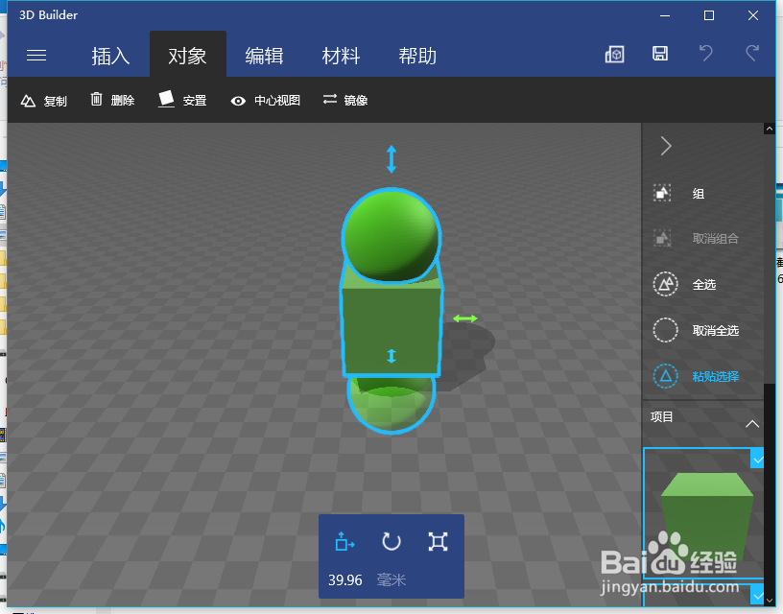Redo the last action
The height and width of the screenshot is (614, 783).
click(752, 53)
